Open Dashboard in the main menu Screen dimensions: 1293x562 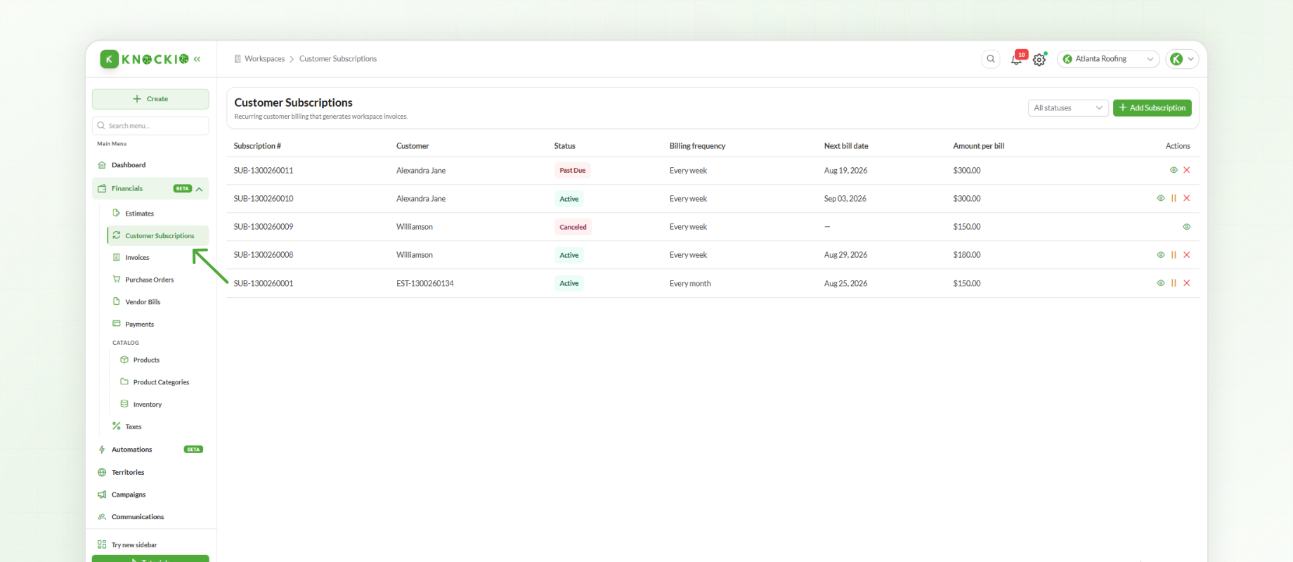(x=150, y=165)
